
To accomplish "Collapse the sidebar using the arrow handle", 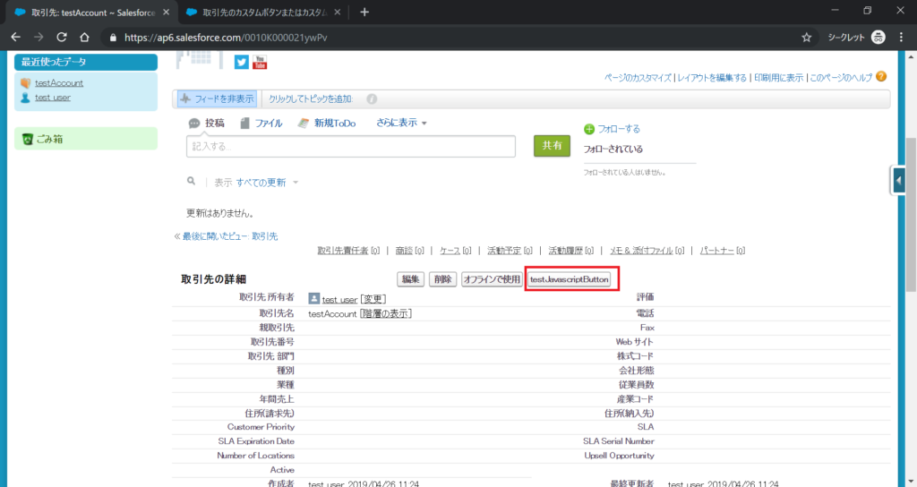I will [x=898, y=180].
